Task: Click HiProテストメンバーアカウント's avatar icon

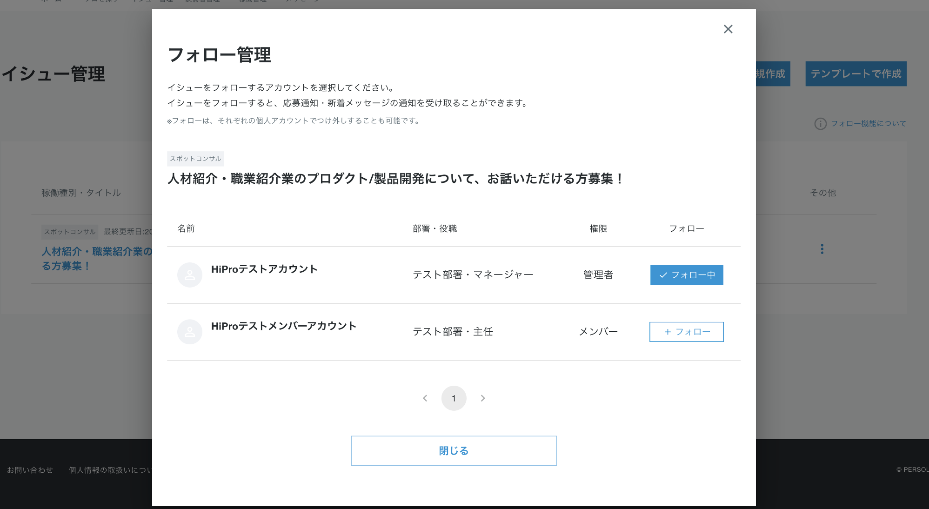Action: 189,332
